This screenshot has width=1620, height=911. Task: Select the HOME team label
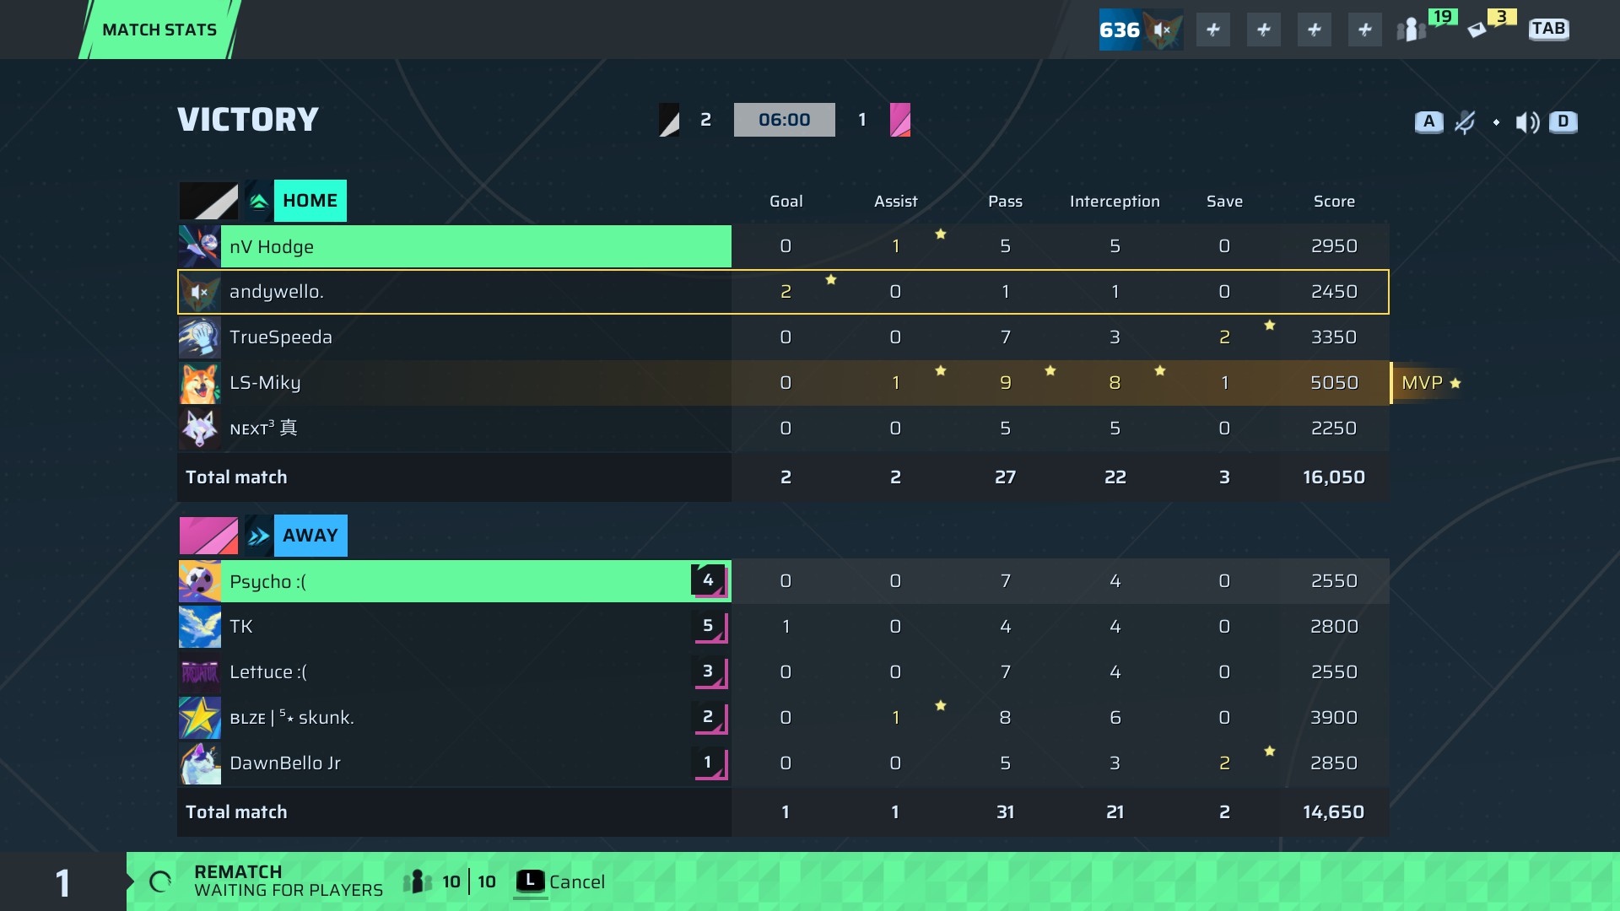tap(310, 201)
